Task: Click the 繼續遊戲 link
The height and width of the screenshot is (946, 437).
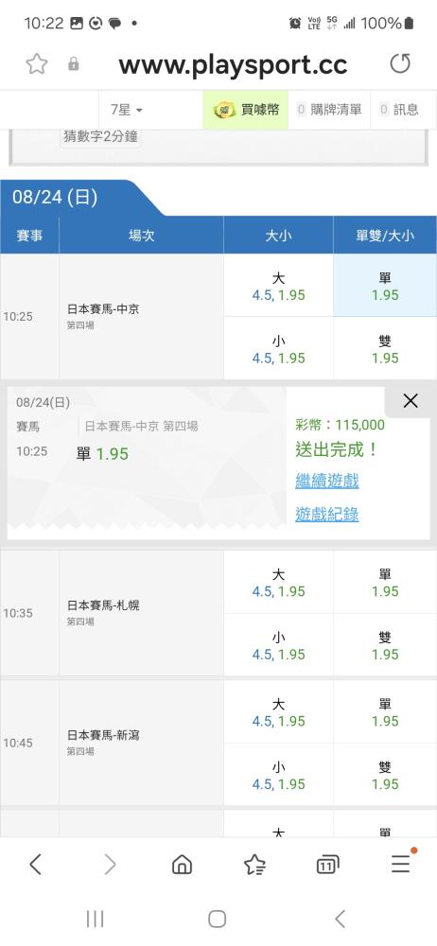Action: [327, 482]
